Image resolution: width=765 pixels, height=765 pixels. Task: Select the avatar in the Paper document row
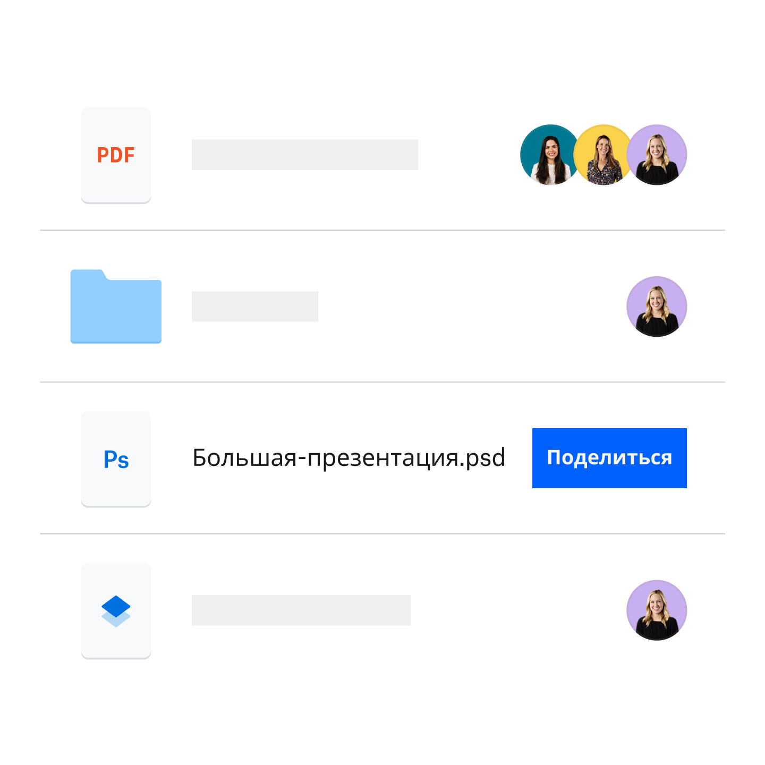(x=657, y=610)
